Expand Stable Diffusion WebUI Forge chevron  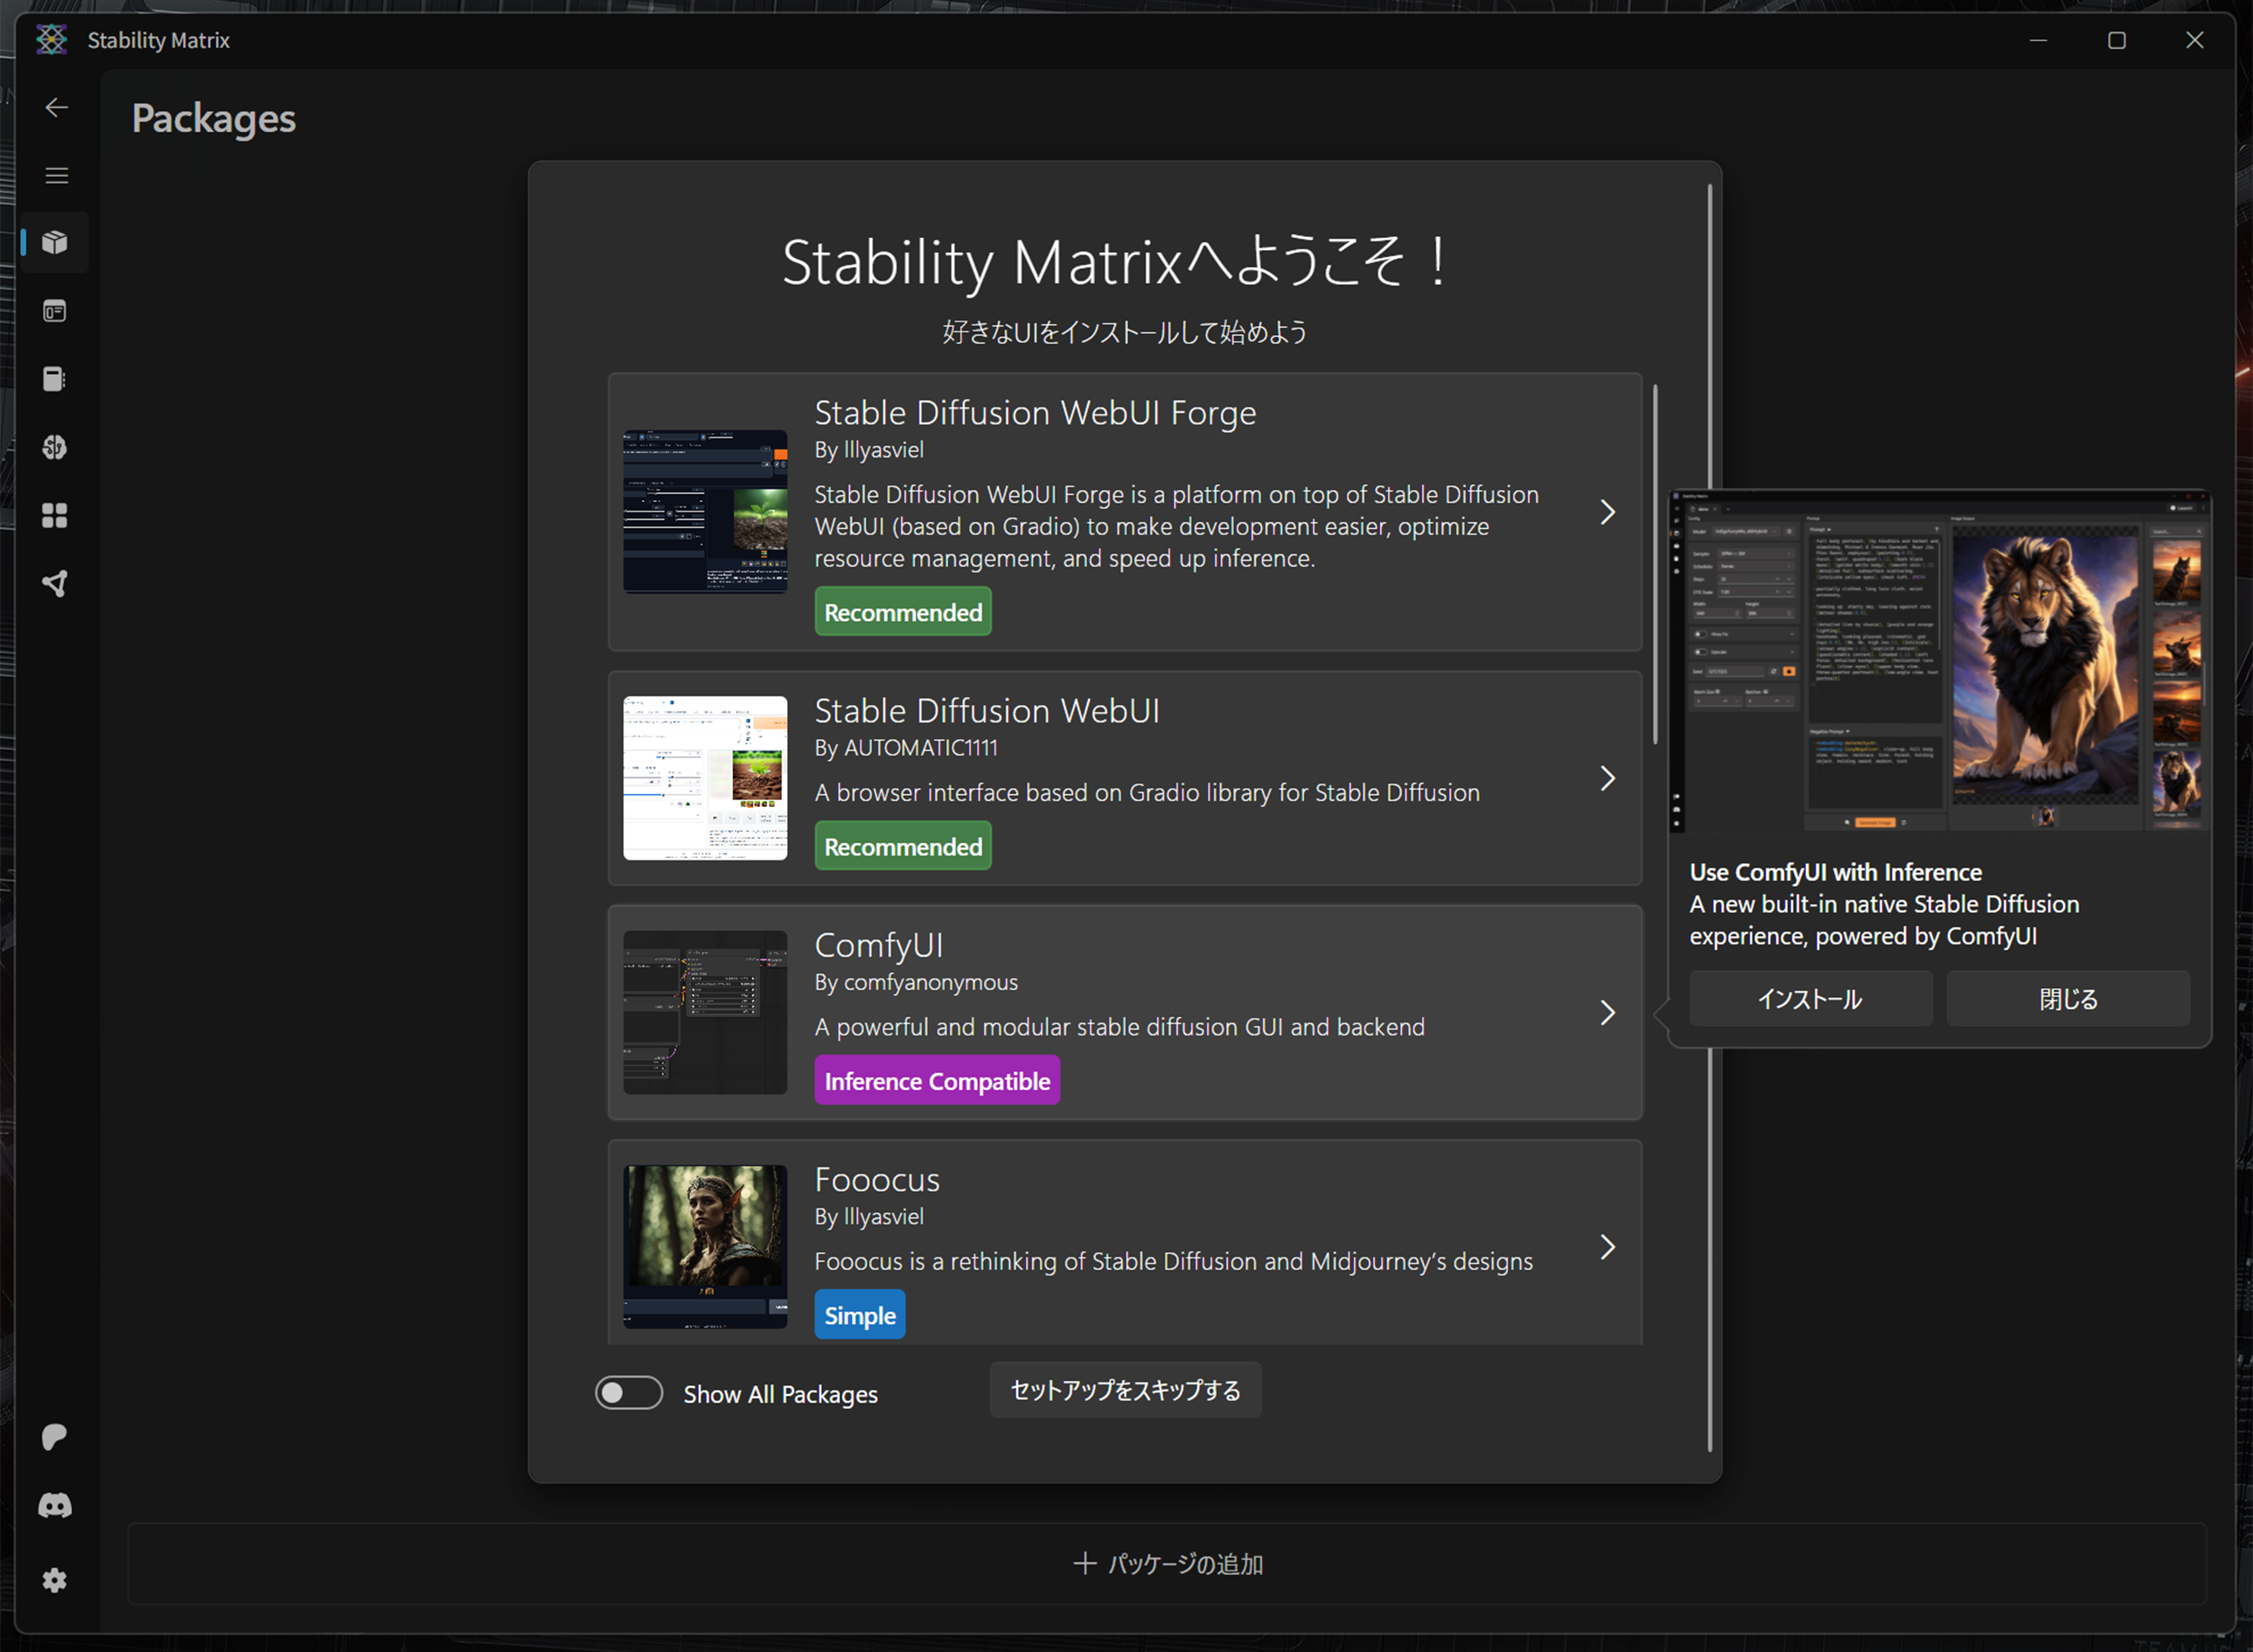(1607, 512)
